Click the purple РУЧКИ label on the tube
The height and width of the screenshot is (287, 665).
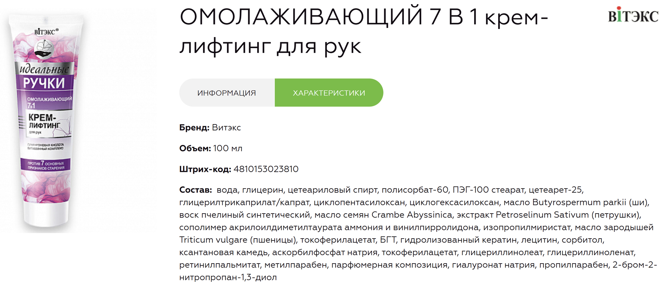click(x=44, y=83)
